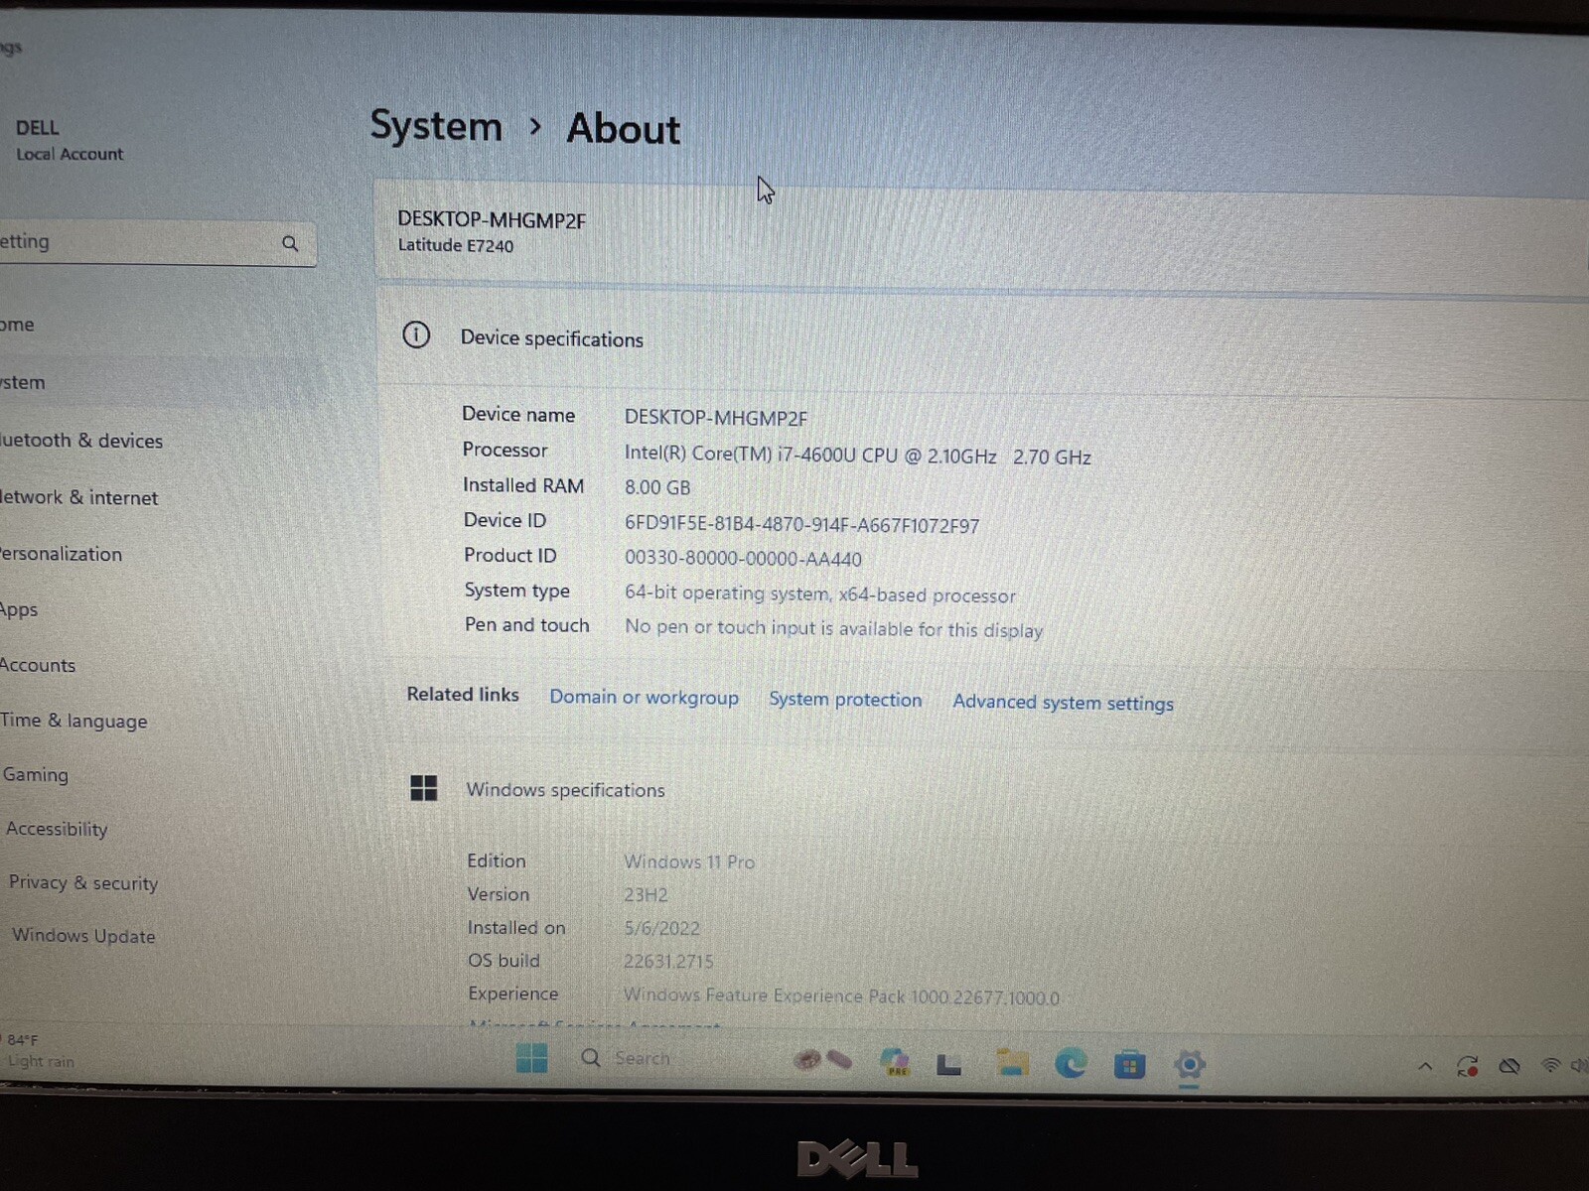Screen dimensions: 1589x1191
Task: Select Version value 23H2
Action: coord(646,895)
